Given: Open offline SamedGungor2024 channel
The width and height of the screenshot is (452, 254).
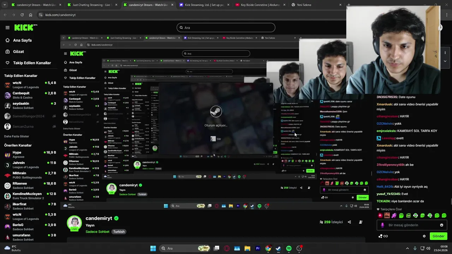Looking at the screenshot, I should (30, 116).
